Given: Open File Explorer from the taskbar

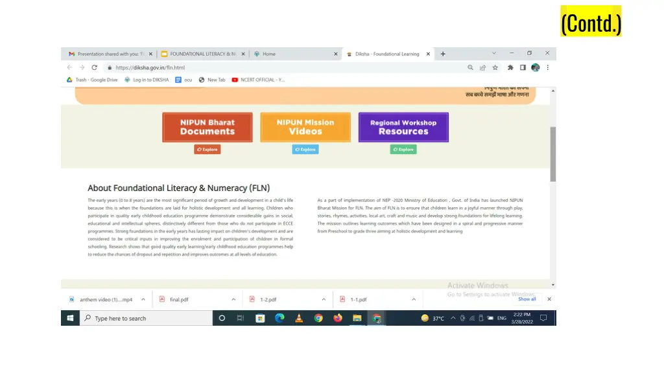Looking at the screenshot, I should click(357, 318).
